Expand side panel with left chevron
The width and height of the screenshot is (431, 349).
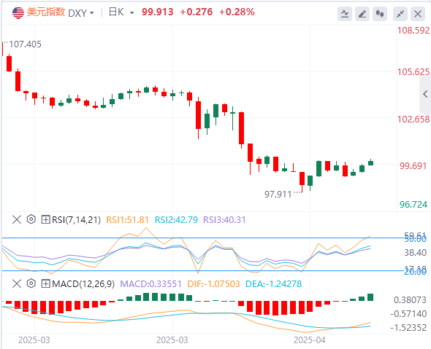coord(425,94)
